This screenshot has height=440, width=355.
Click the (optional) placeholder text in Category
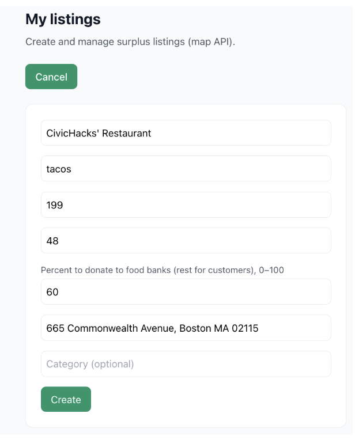[x=112, y=364]
